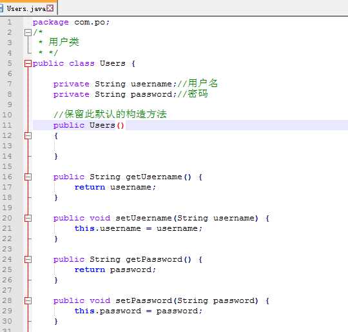Click 'class' keyword on line 5
348x332 pixels.
click(x=82, y=64)
